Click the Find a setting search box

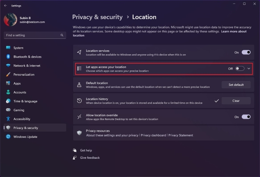(32, 35)
